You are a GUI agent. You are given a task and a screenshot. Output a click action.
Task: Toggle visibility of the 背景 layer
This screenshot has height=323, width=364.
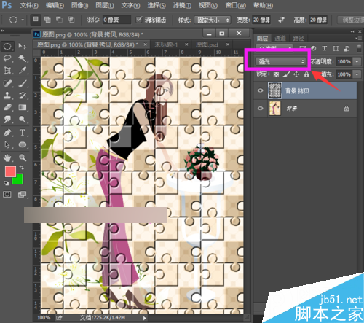click(261, 108)
